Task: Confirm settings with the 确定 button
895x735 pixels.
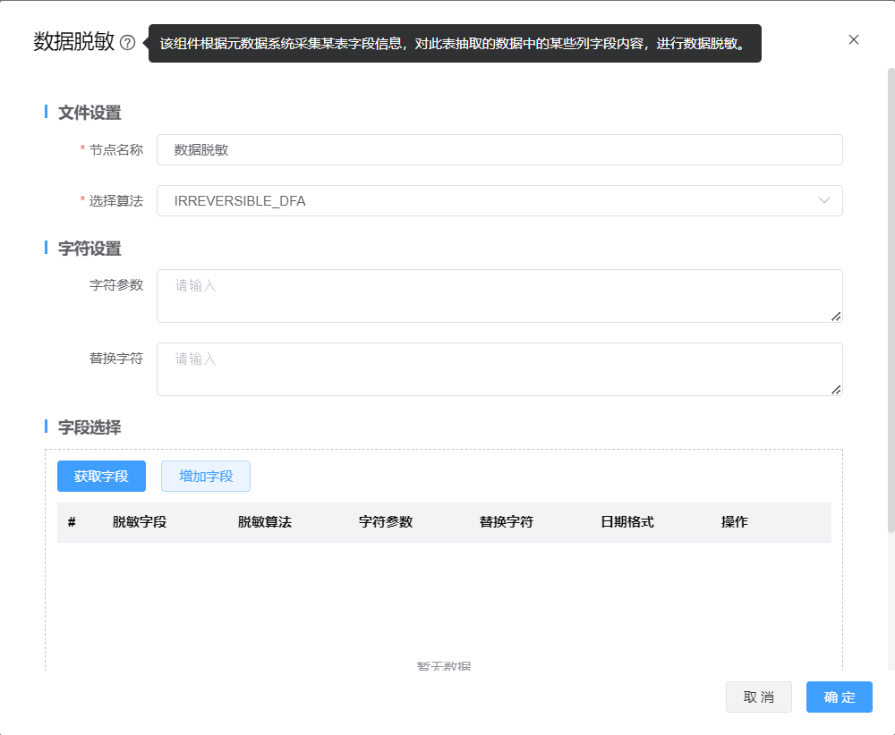Action: 839,697
